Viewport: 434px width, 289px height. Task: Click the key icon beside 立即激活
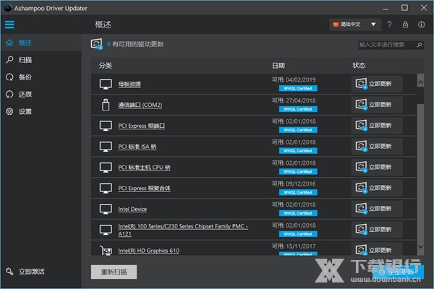(x=9, y=272)
